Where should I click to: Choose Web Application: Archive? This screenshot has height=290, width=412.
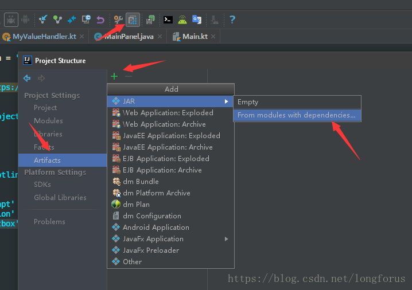170,124
